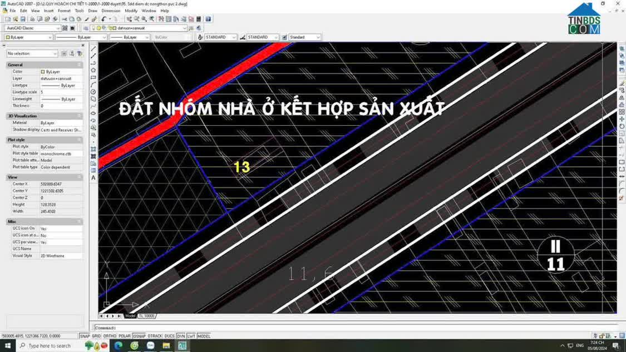The height and width of the screenshot is (352, 626).
Task: Pick the Circle drawing tool
Action: [93, 92]
